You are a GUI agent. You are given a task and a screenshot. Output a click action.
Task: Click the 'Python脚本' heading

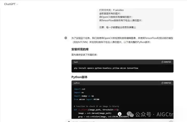pyautogui.click(x=79, y=77)
